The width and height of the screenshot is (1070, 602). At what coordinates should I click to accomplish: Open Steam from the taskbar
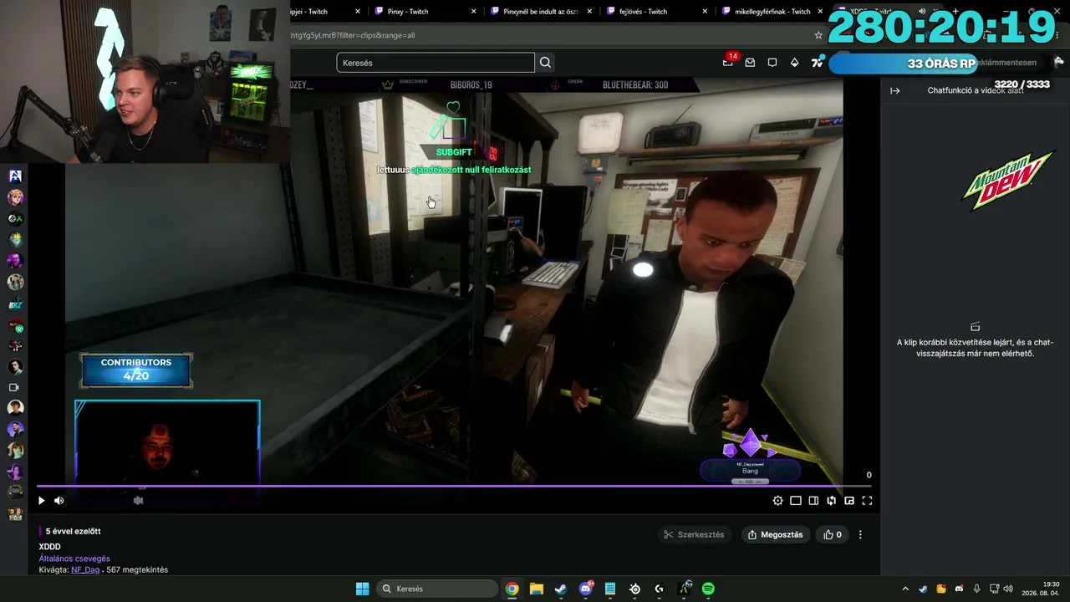click(561, 589)
